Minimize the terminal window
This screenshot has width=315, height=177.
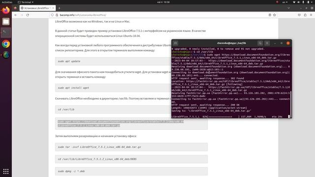pyautogui.click(x=275, y=43)
